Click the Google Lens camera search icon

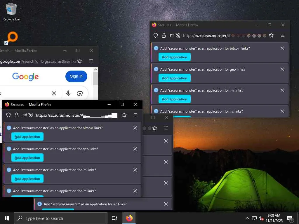pyautogui.click(x=80, y=93)
